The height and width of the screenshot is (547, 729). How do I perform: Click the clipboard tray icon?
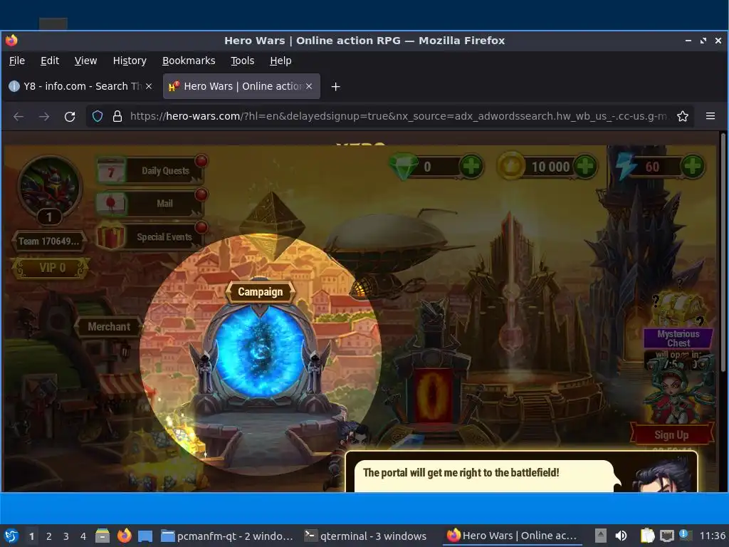point(647,536)
